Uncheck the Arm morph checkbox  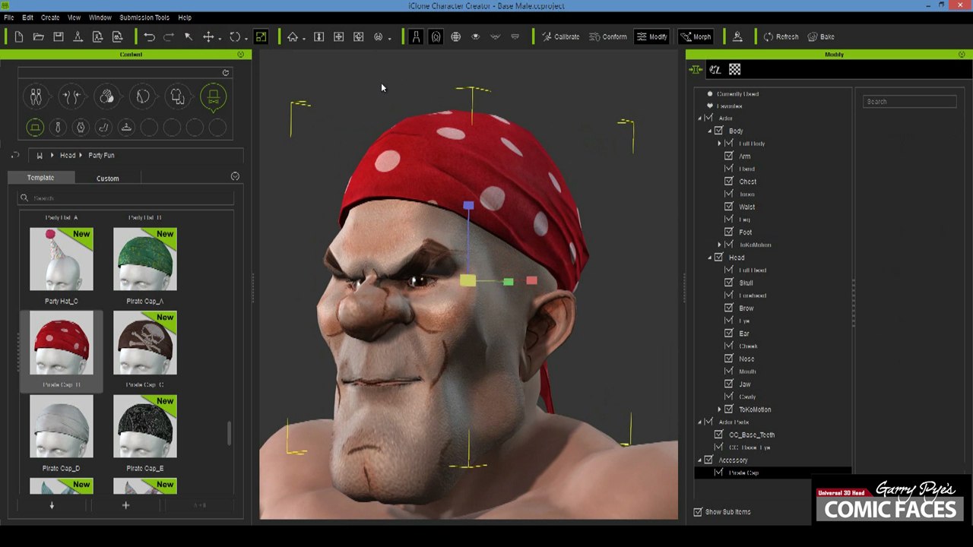(729, 156)
